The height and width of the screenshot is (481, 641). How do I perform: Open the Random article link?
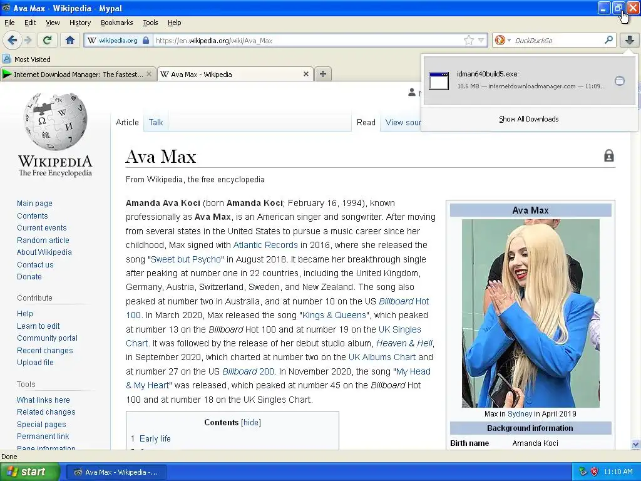click(43, 240)
